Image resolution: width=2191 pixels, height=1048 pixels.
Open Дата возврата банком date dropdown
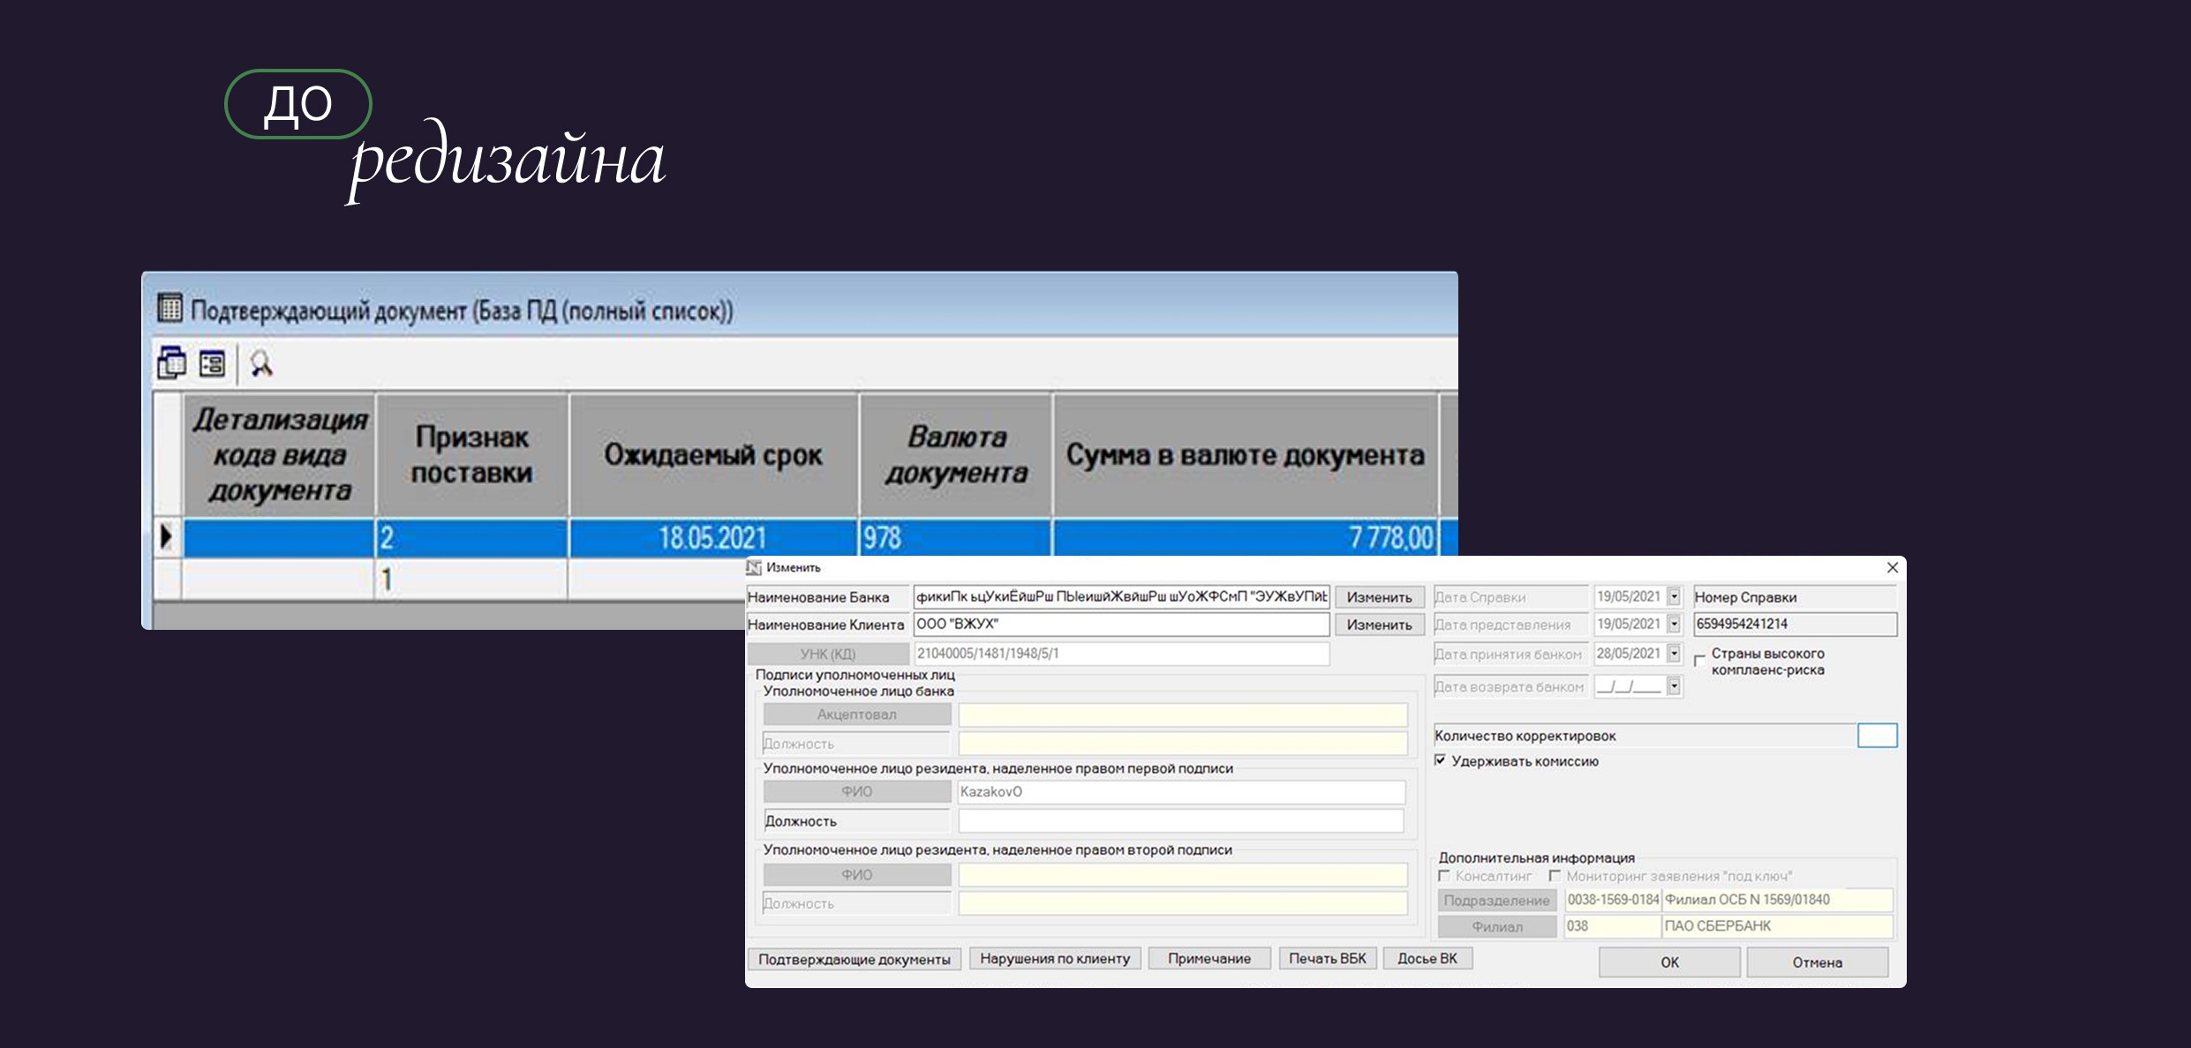click(x=1674, y=686)
